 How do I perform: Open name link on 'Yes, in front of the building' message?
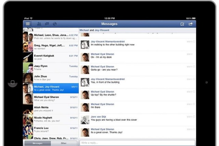(108, 79)
